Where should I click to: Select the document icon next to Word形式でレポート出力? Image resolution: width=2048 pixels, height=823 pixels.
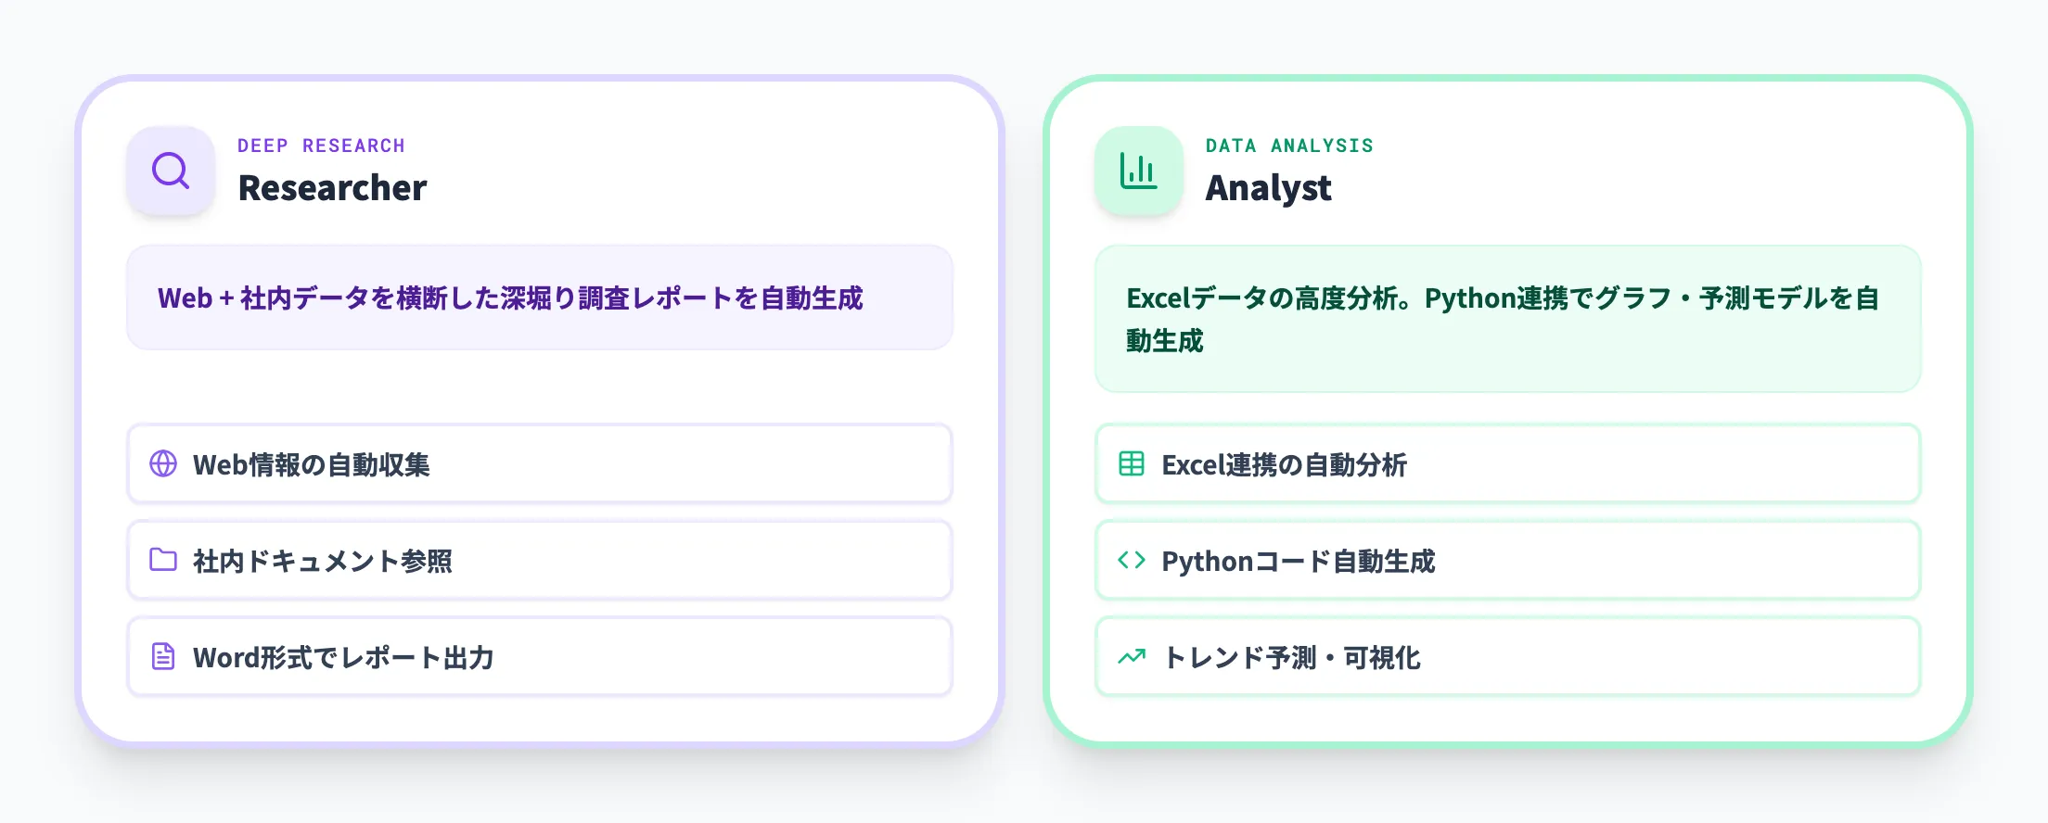coord(163,657)
